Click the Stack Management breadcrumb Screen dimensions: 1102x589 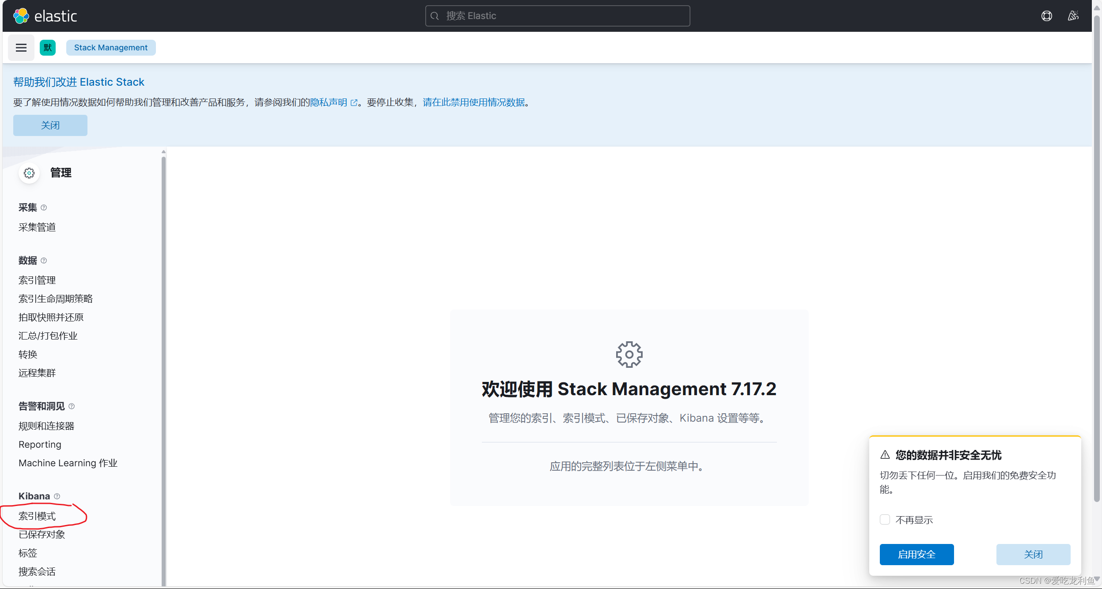(x=111, y=48)
